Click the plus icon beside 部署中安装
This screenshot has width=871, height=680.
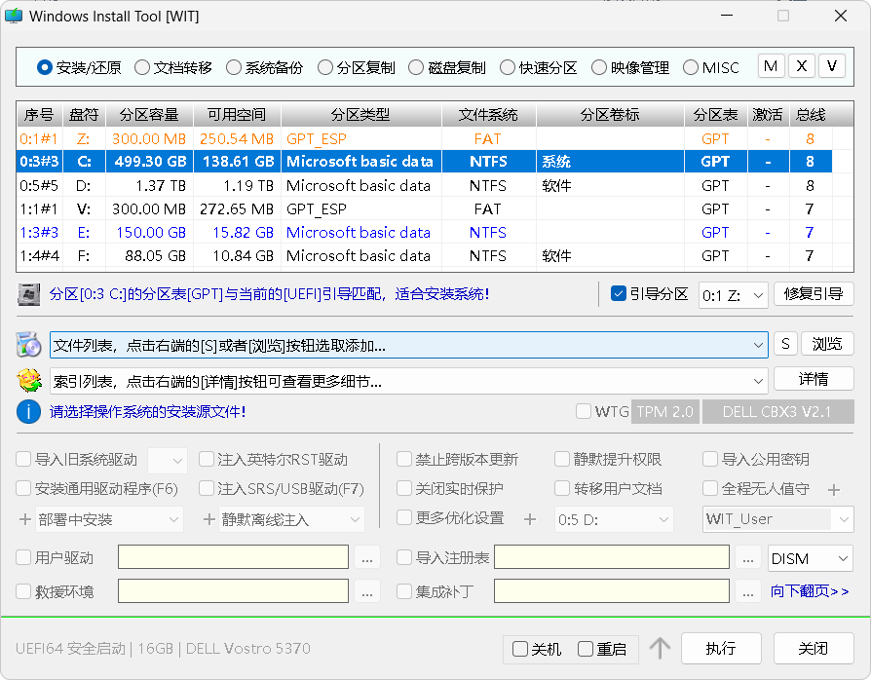coord(22,519)
